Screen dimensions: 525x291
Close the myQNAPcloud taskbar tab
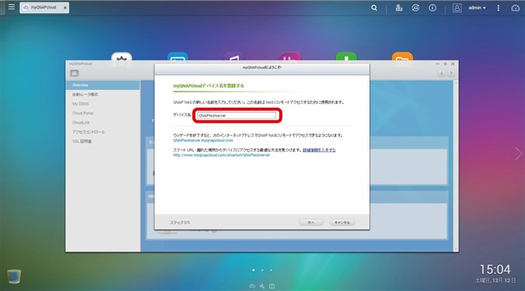tap(65, 8)
